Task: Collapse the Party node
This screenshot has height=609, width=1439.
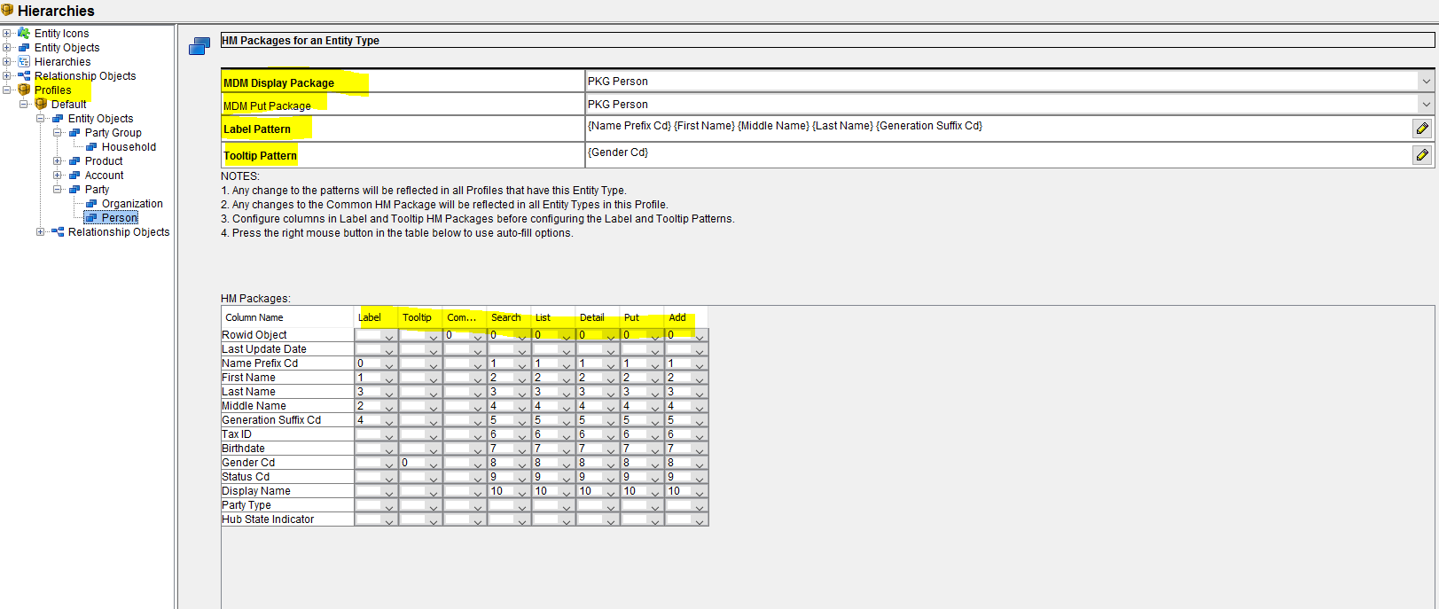Action: 58,190
